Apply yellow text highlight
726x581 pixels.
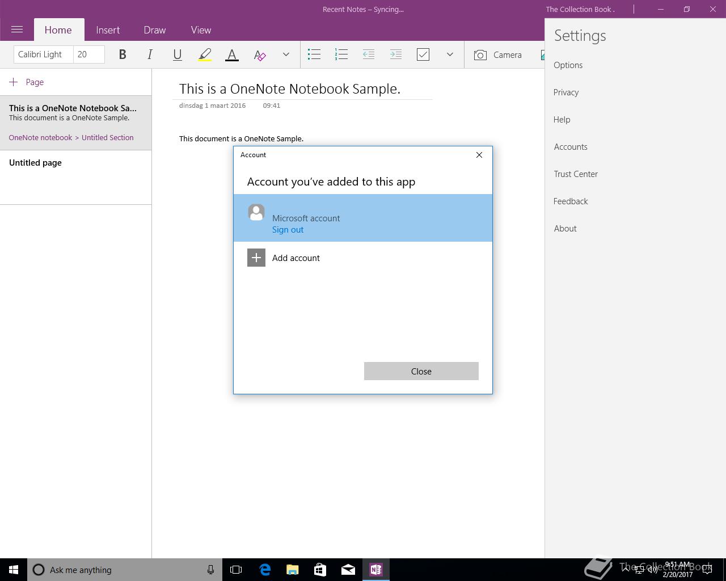click(205, 54)
